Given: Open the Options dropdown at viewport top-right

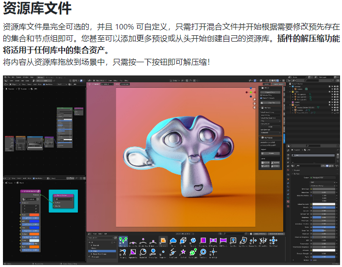Looking at the screenshot, I should (x=267, y=84).
